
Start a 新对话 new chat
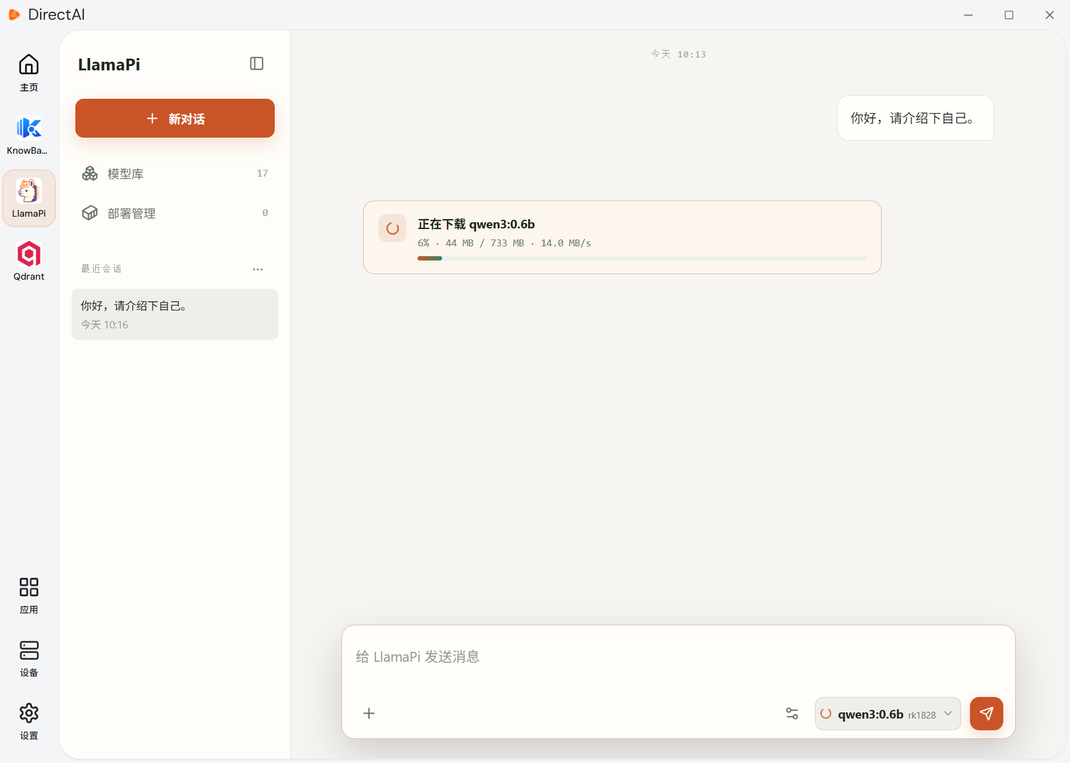[175, 119]
